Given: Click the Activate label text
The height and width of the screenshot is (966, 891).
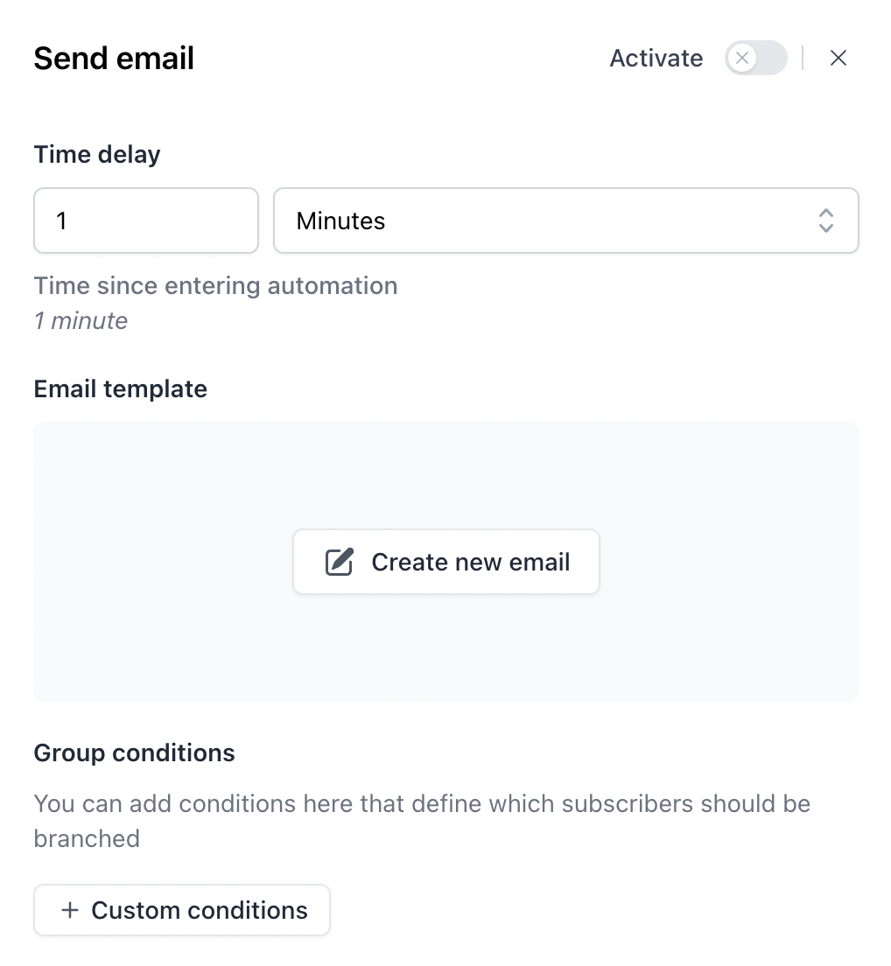Looking at the screenshot, I should pyautogui.click(x=656, y=58).
